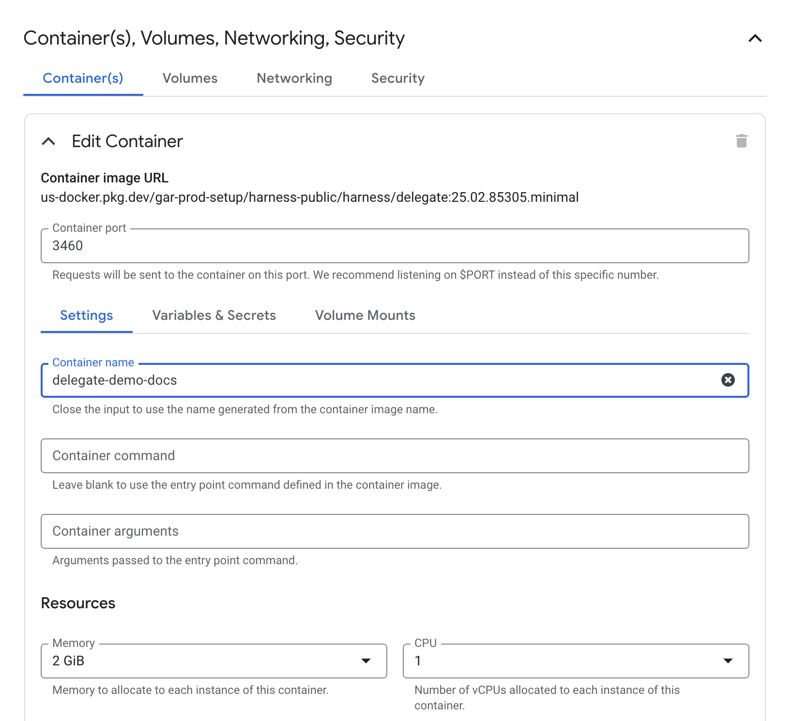Go to the Security tab
This screenshot has width=792, height=721.
coord(397,78)
